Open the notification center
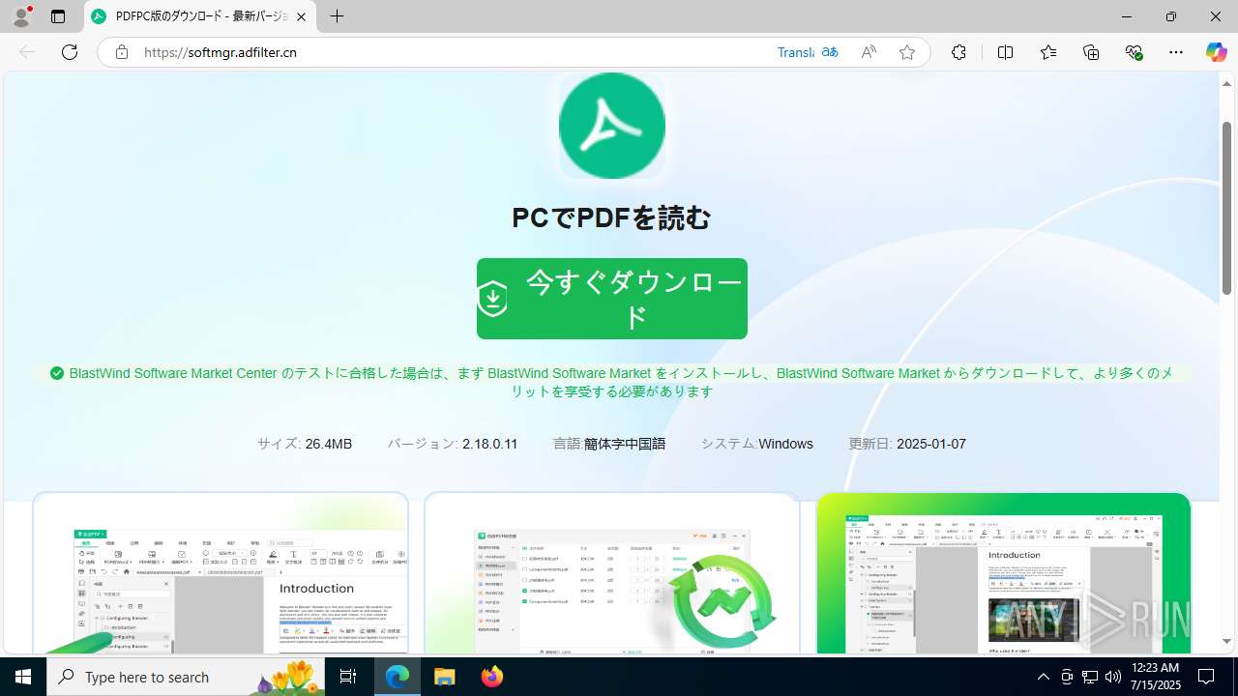 click(x=1206, y=677)
